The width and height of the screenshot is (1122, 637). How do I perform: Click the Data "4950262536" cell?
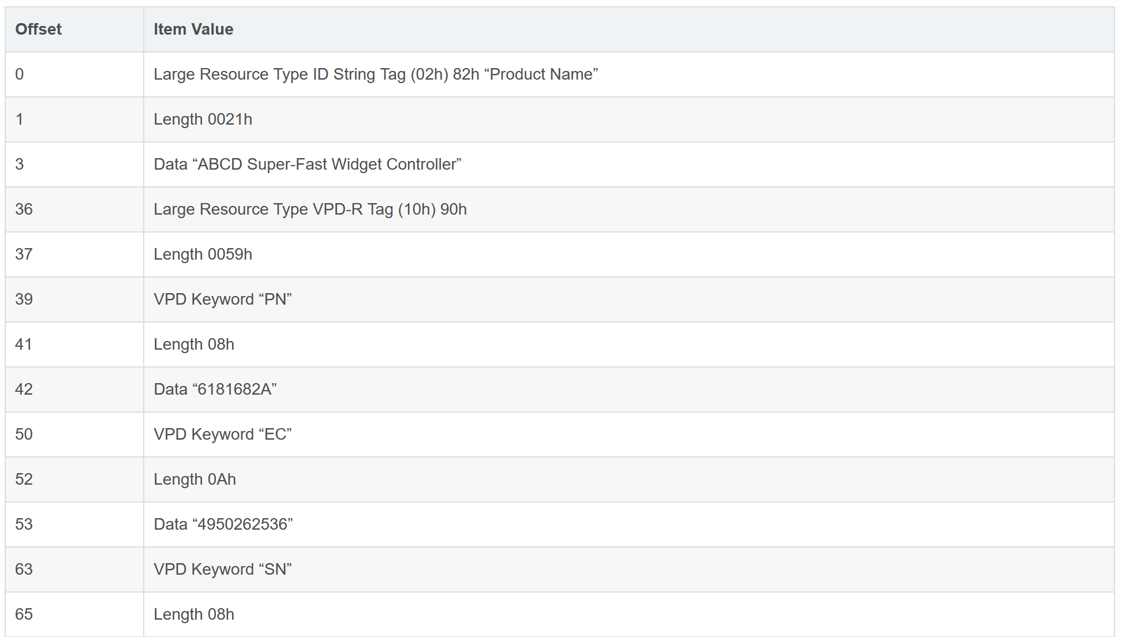coord(223,524)
